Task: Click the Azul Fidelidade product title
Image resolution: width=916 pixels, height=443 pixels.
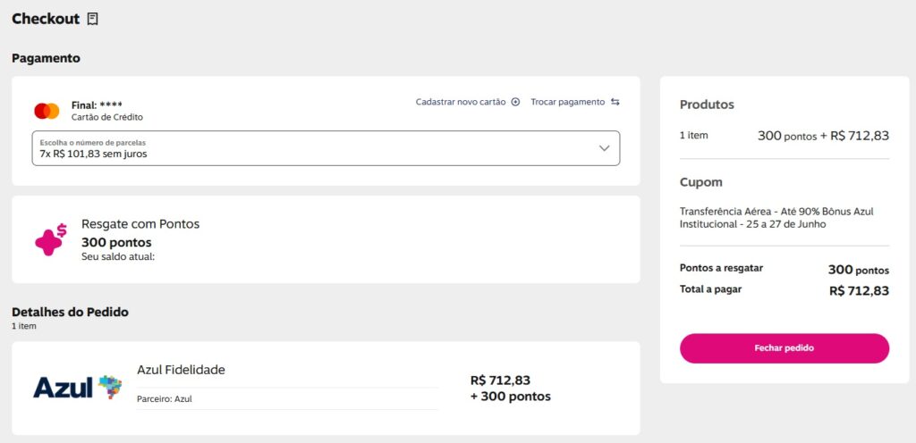Action: (181, 370)
